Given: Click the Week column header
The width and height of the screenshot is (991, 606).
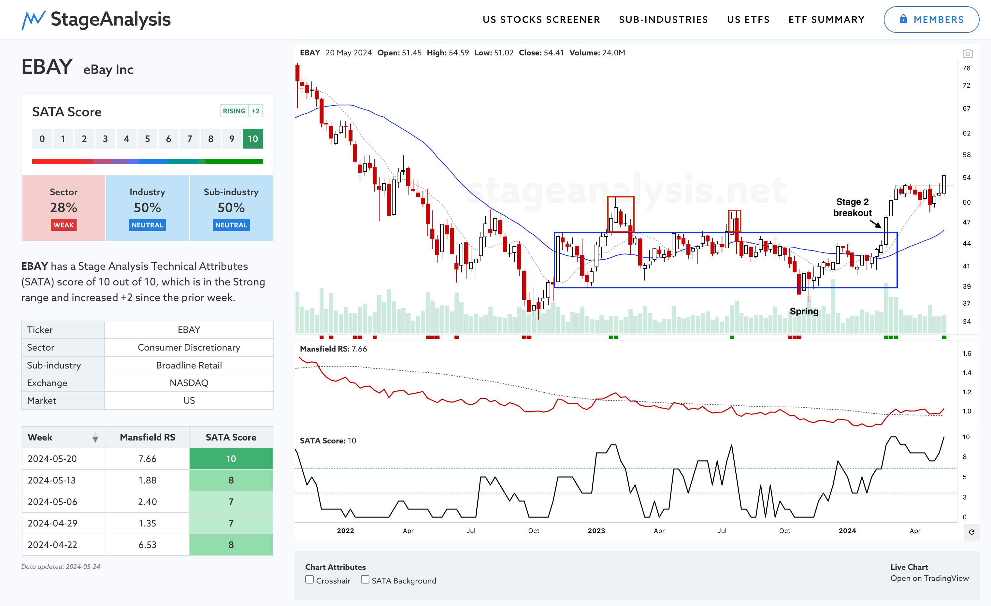Looking at the screenshot, I should pyautogui.click(x=64, y=438).
